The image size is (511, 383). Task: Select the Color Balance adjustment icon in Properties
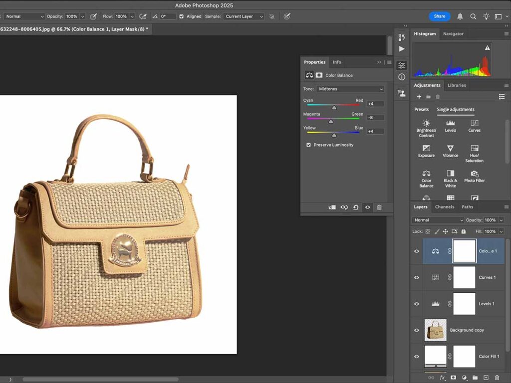click(x=309, y=75)
